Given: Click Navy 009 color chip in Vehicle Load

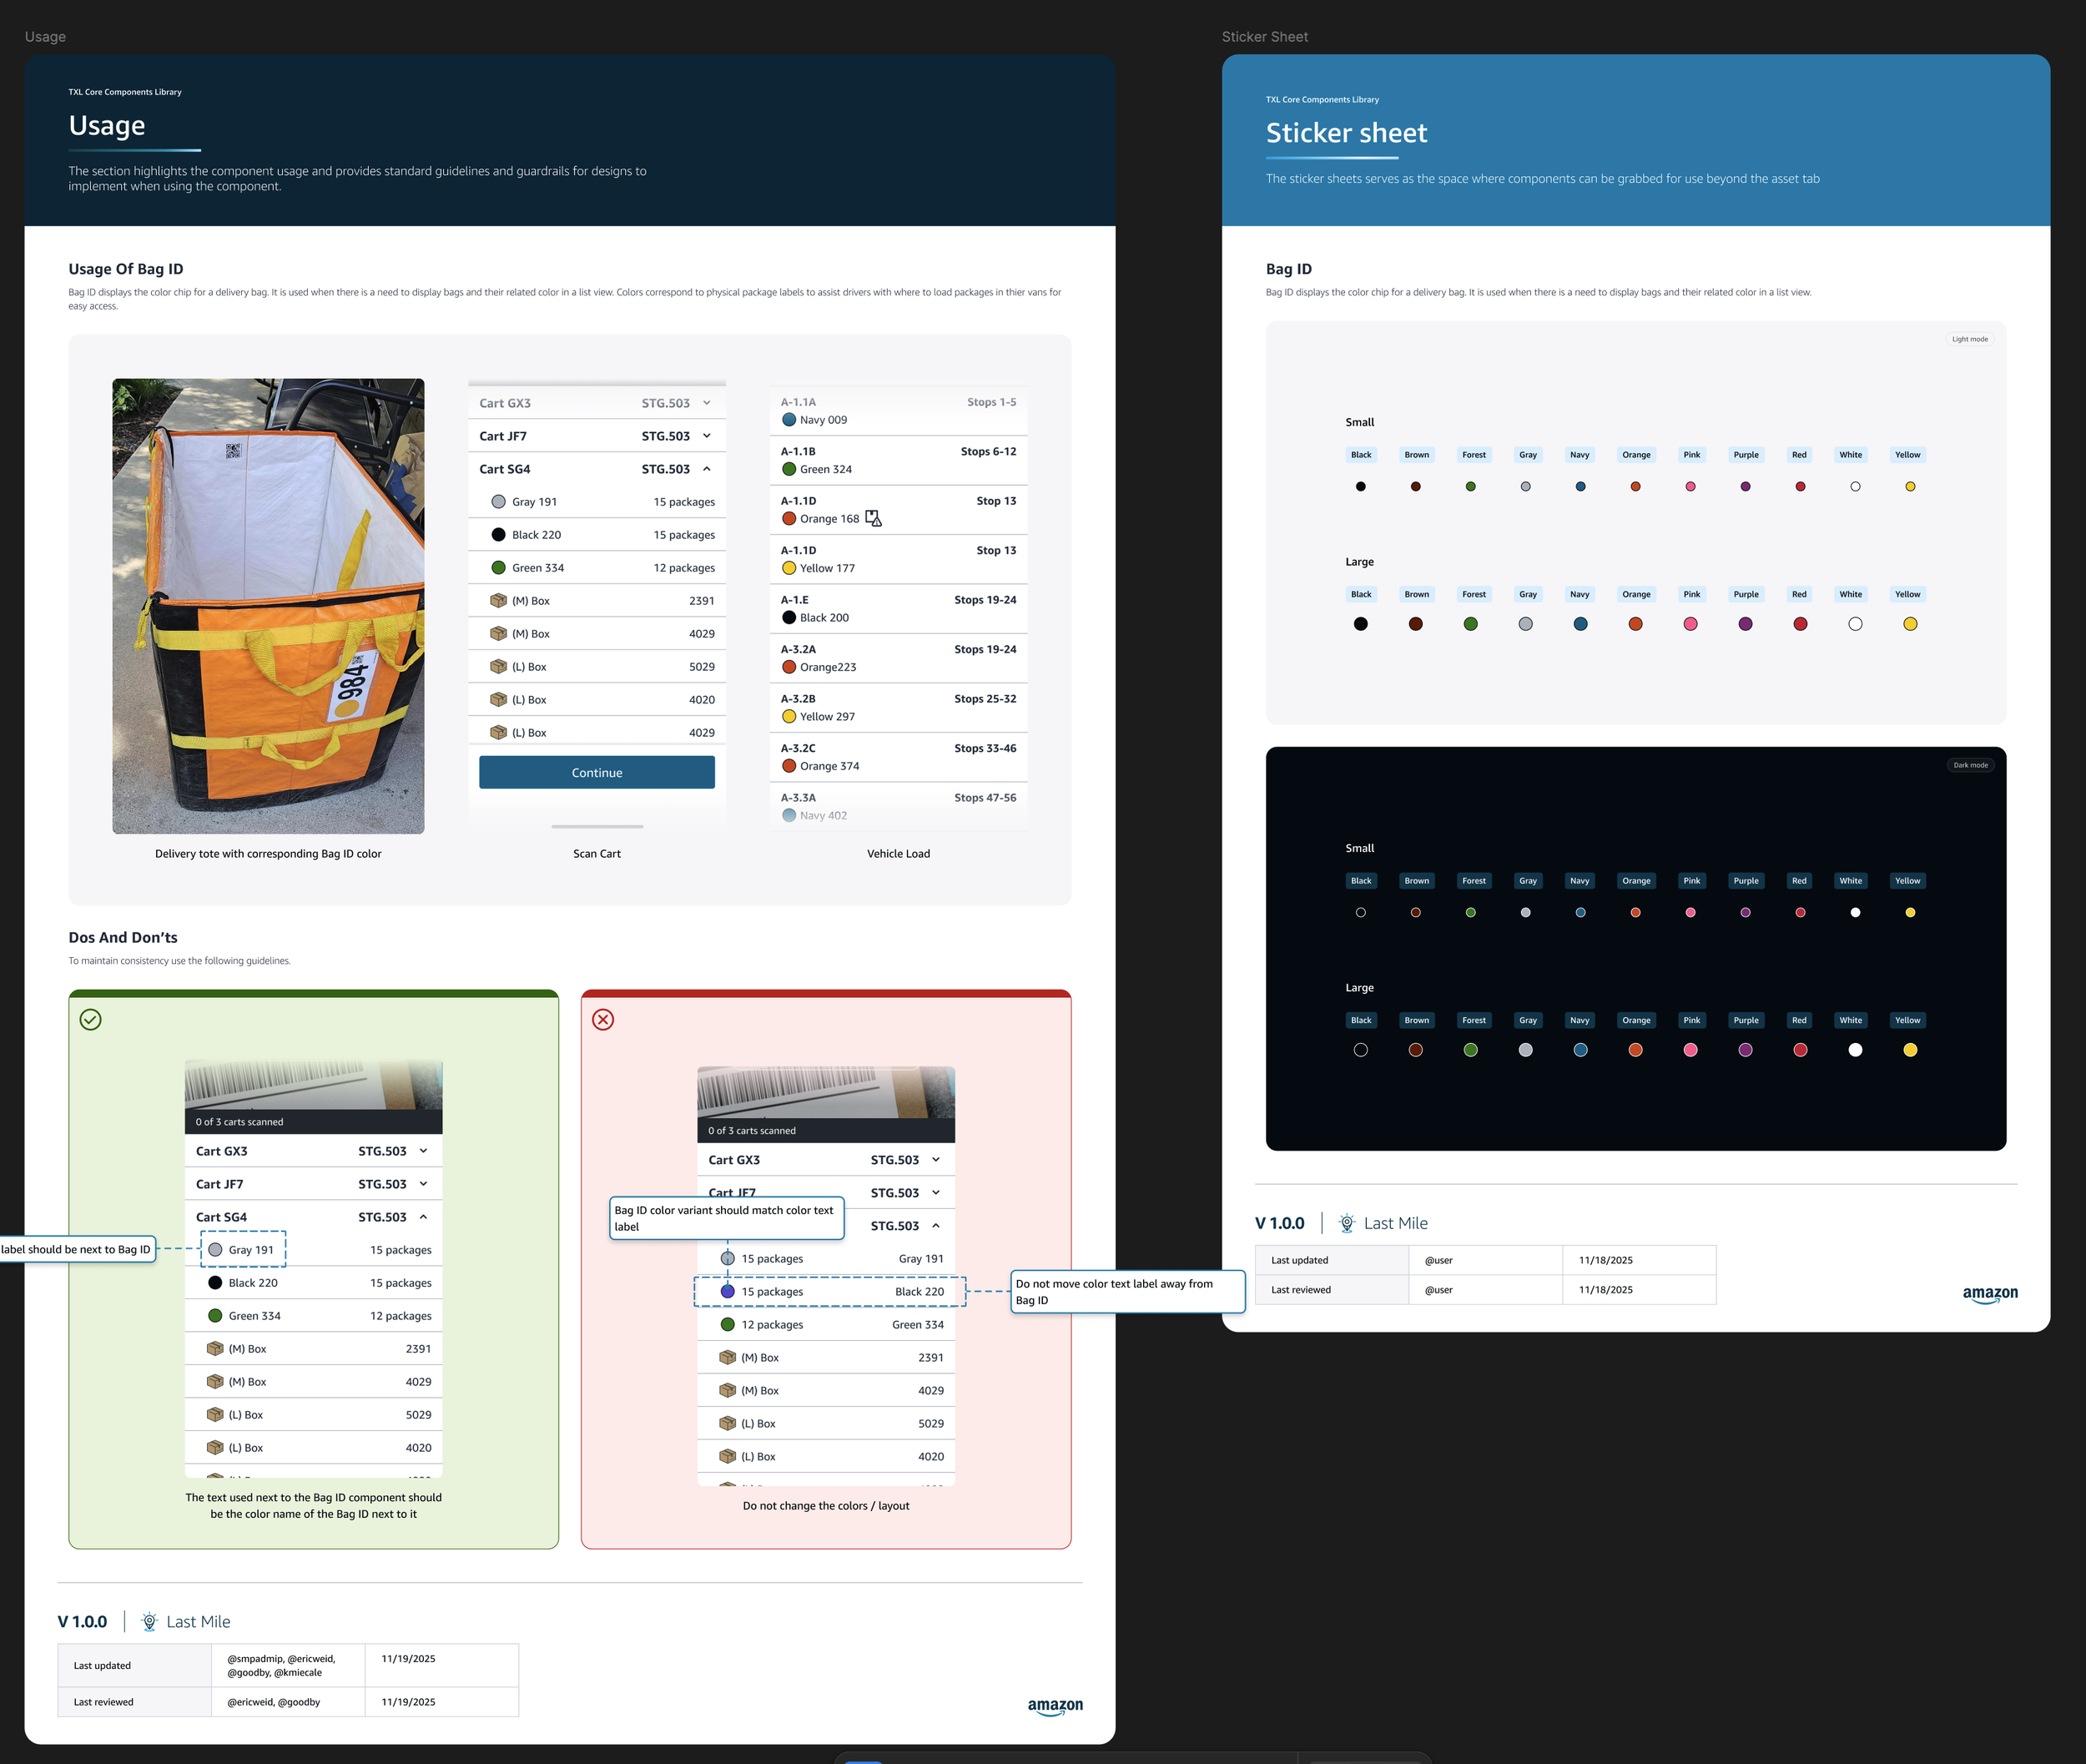Looking at the screenshot, I should [789, 420].
